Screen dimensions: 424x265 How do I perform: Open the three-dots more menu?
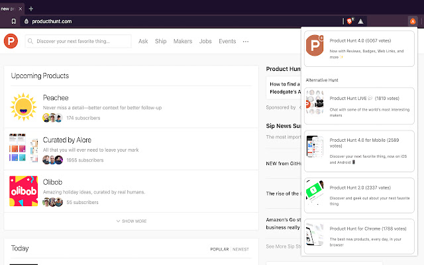[x=246, y=41]
